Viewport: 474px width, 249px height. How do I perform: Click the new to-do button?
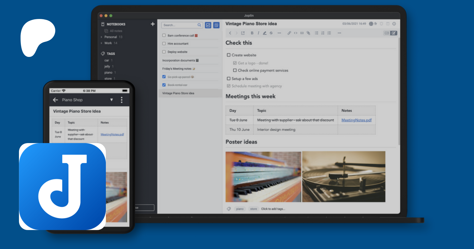pyautogui.click(x=208, y=25)
